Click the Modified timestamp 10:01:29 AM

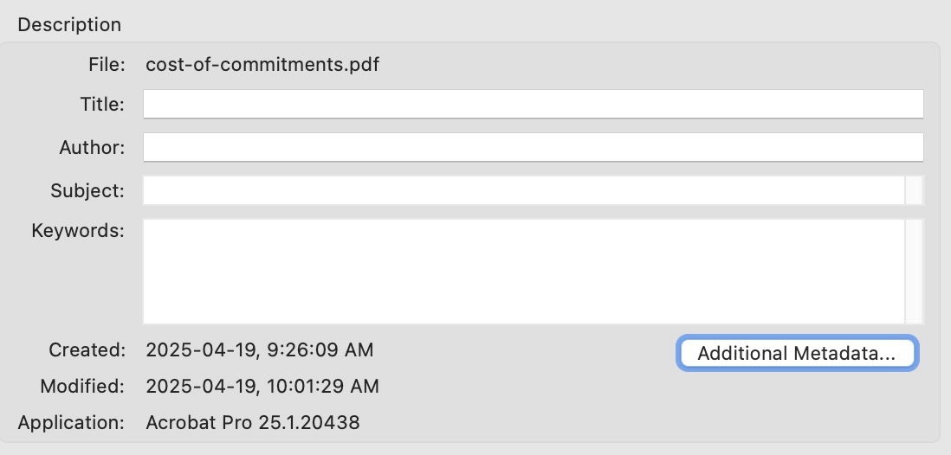[262, 386]
